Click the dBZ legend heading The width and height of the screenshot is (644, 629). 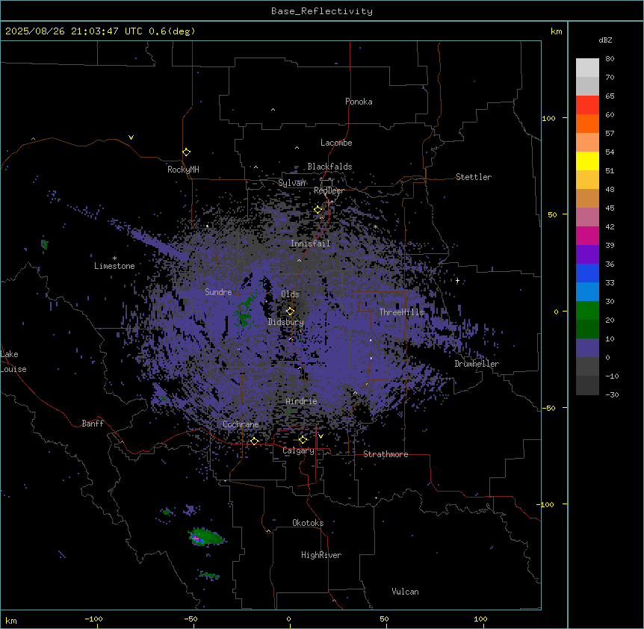pyautogui.click(x=605, y=40)
